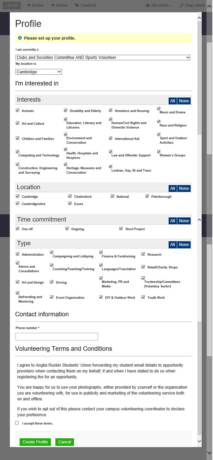Click the Create Profile button
This screenshot has width=213, height=460.
(x=35, y=442)
